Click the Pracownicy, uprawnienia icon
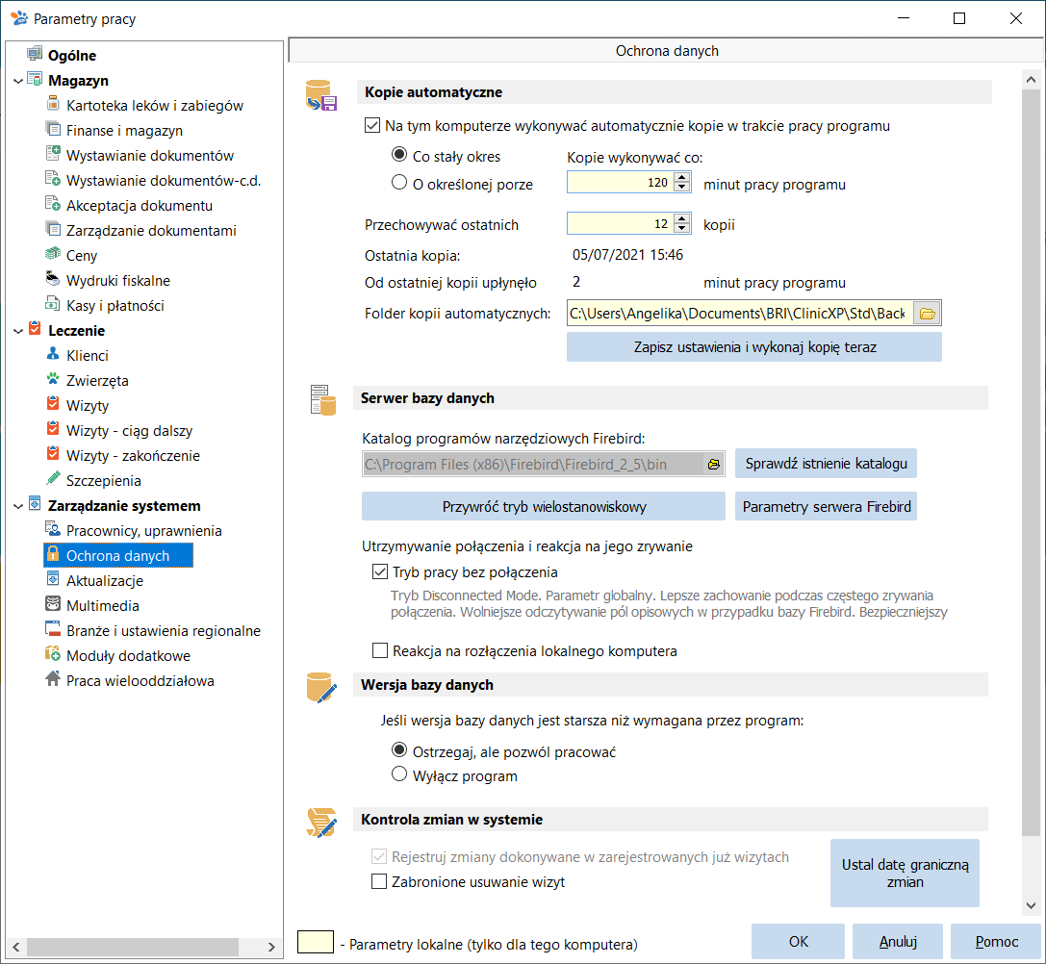This screenshot has height=964, width=1046. click(53, 529)
